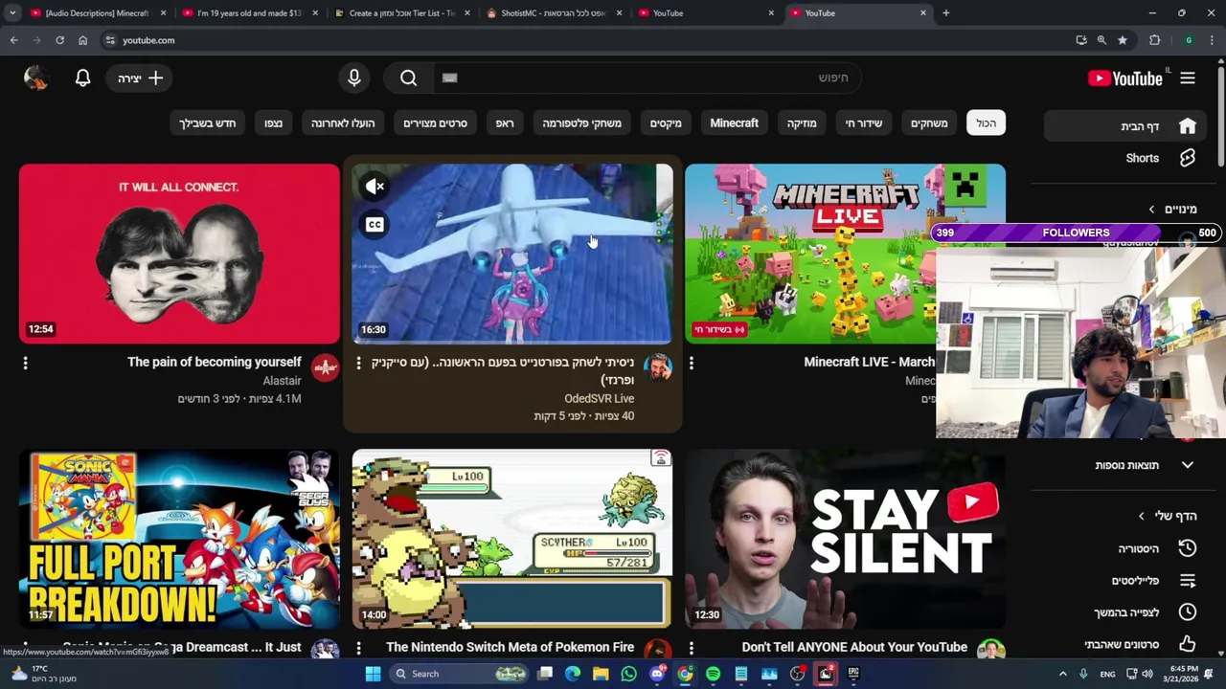Show hidden system tray icons
This screenshot has width=1226, height=689.
click(1062, 674)
